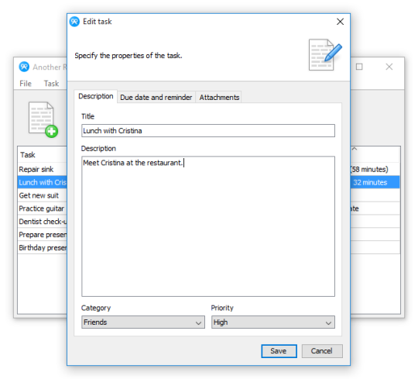
Task: Select the Lunch with Cris task row
Action: click(43, 182)
